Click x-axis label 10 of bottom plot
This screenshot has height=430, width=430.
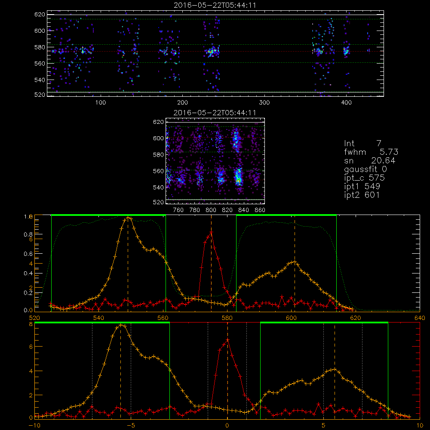[420, 425]
